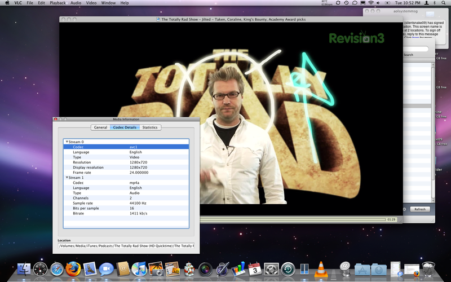Screen dimensions: 451x282
Task: Launch Numbers chart icon in dock
Action: (x=238, y=269)
